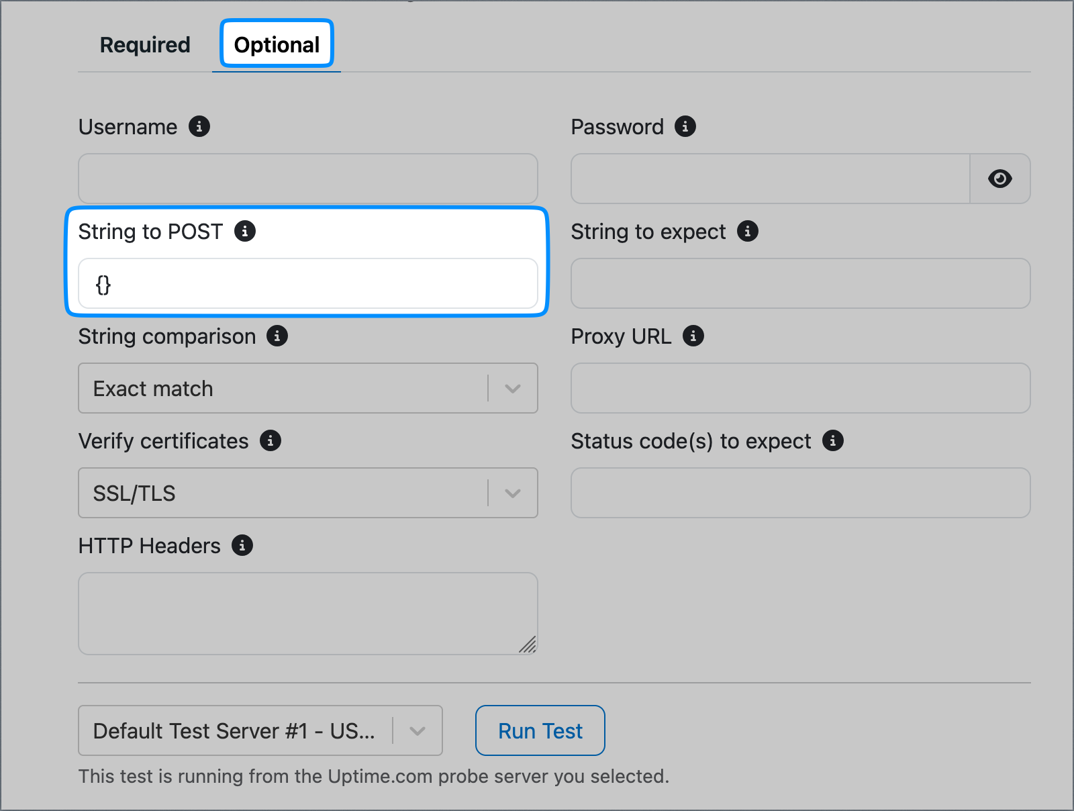The width and height of the screenshot is (1074, 811).
Task: Click the String to POST text field
Action: tap(308, 283)
